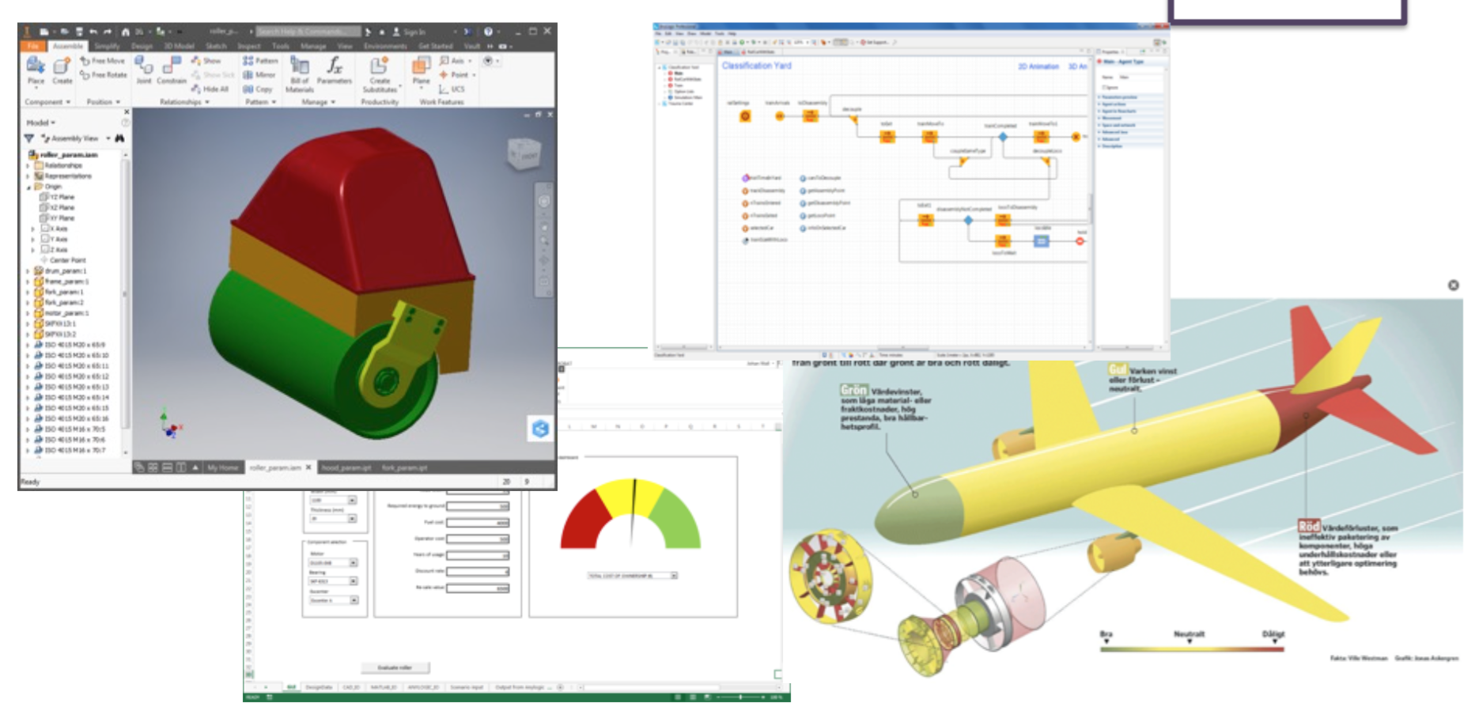The image size is (1479, 707).
Task: Expand the Relationships folder in browser tree
Action: 28,166
